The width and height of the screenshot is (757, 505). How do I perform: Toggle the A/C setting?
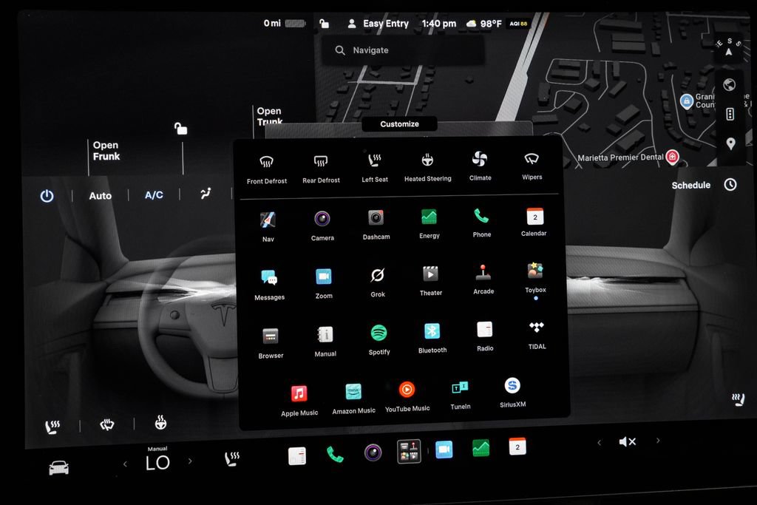154,194
